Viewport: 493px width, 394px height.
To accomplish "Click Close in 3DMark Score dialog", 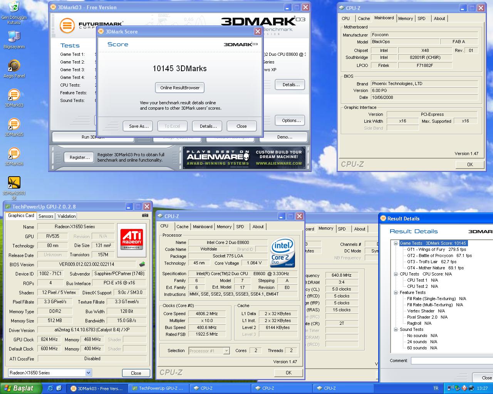I will pyautogui.click(x=241, y=126).
